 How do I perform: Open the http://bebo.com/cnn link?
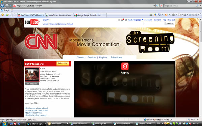(x=33, y=113)
